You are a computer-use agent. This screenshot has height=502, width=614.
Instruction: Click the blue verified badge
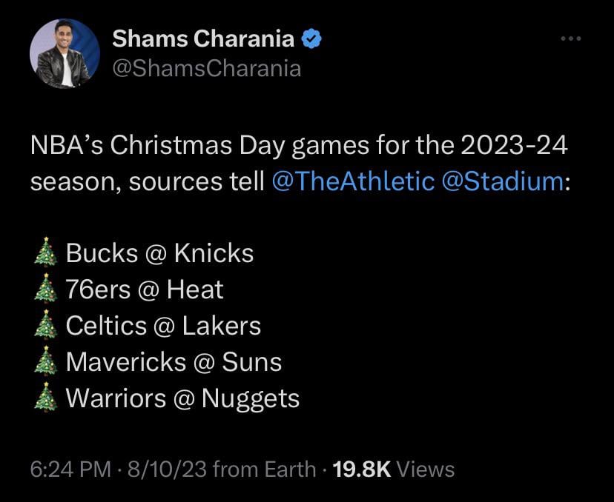click(312, 39)
